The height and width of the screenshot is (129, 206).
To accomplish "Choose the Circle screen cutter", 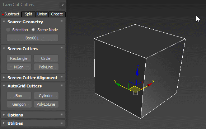I will 46,58.
